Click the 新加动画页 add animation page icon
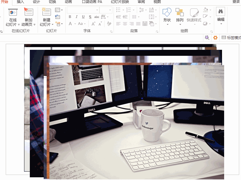 [29, 12]
